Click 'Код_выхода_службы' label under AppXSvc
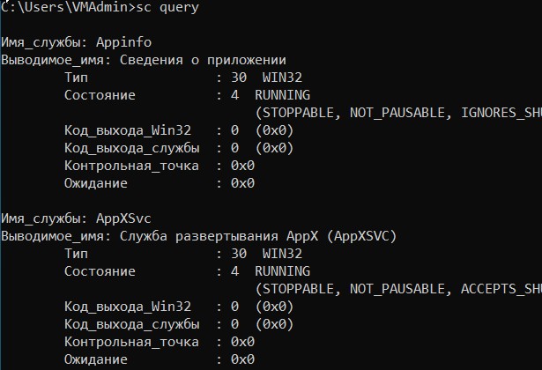This screenshot has height=370, width=542. (x=131, y=324)
